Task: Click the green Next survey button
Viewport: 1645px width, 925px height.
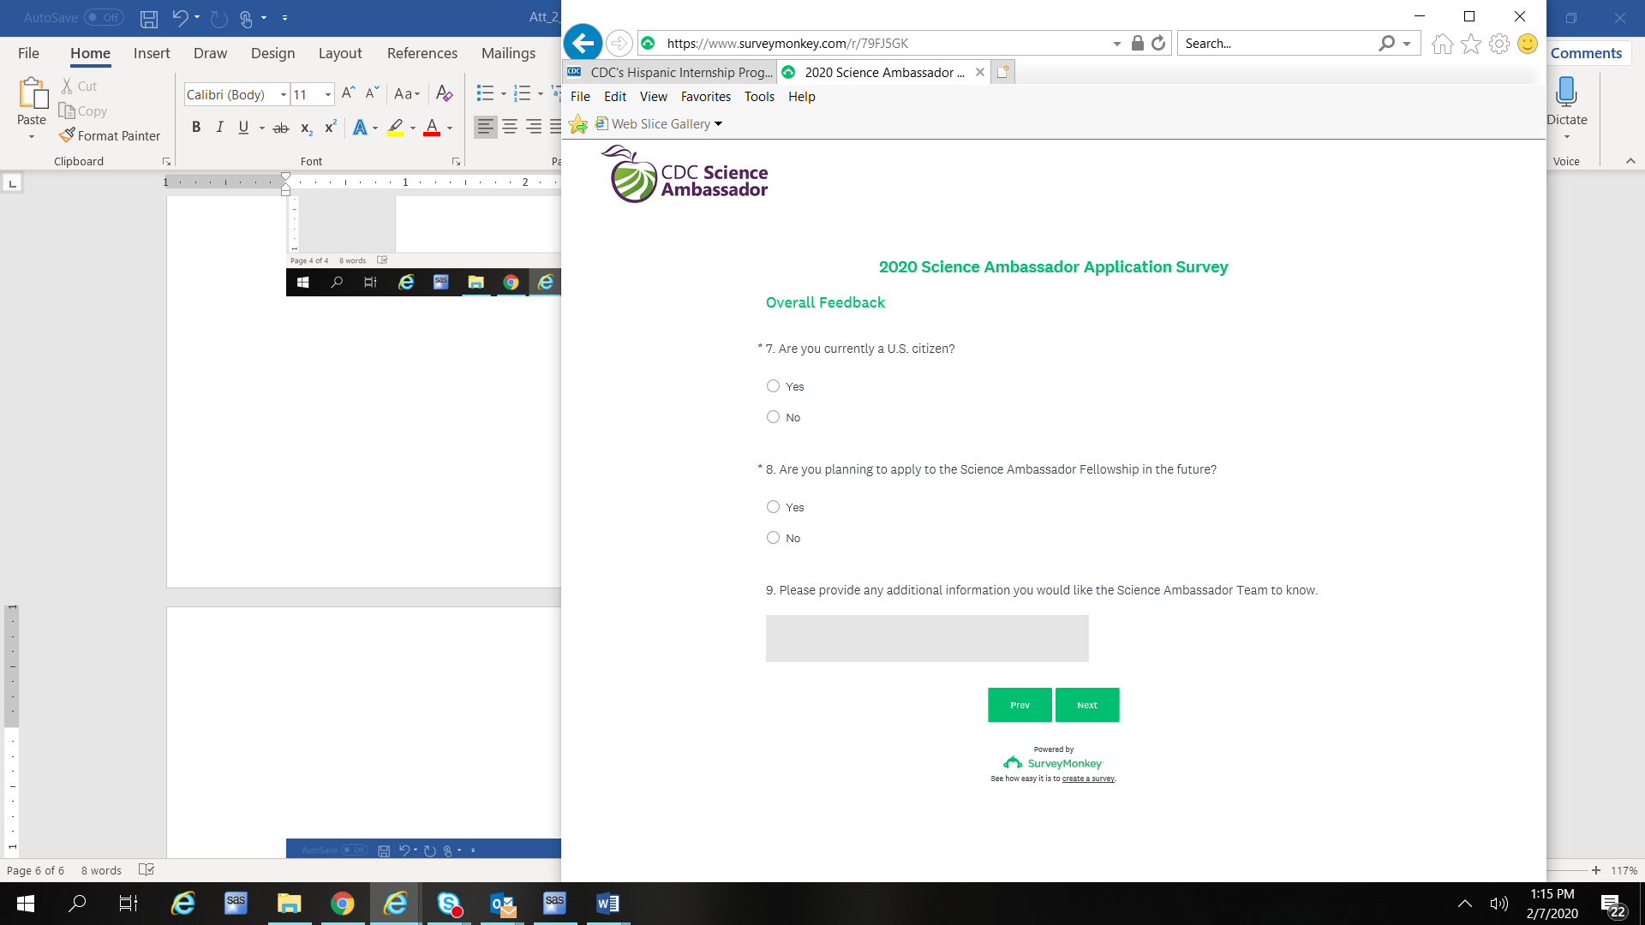Action: [1086, 705]
